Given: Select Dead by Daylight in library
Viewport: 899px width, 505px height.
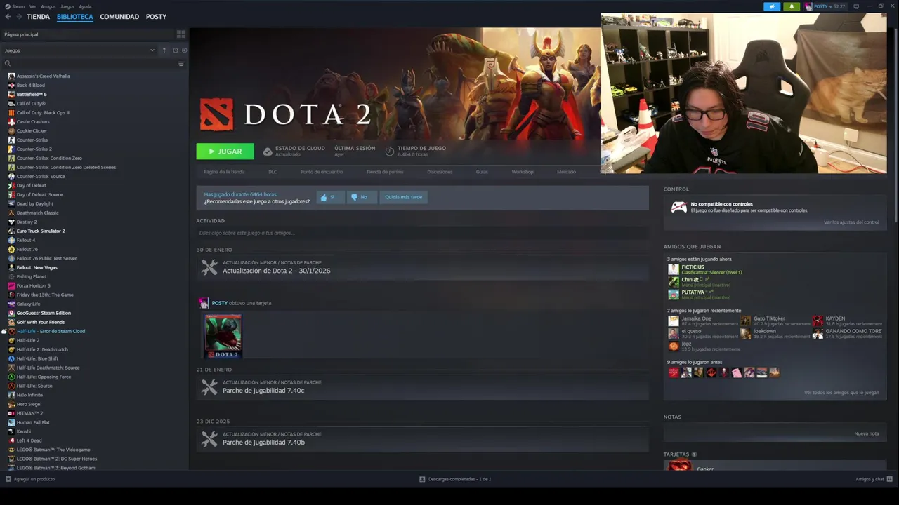Looking at the screenshot, I should point(34,203).
